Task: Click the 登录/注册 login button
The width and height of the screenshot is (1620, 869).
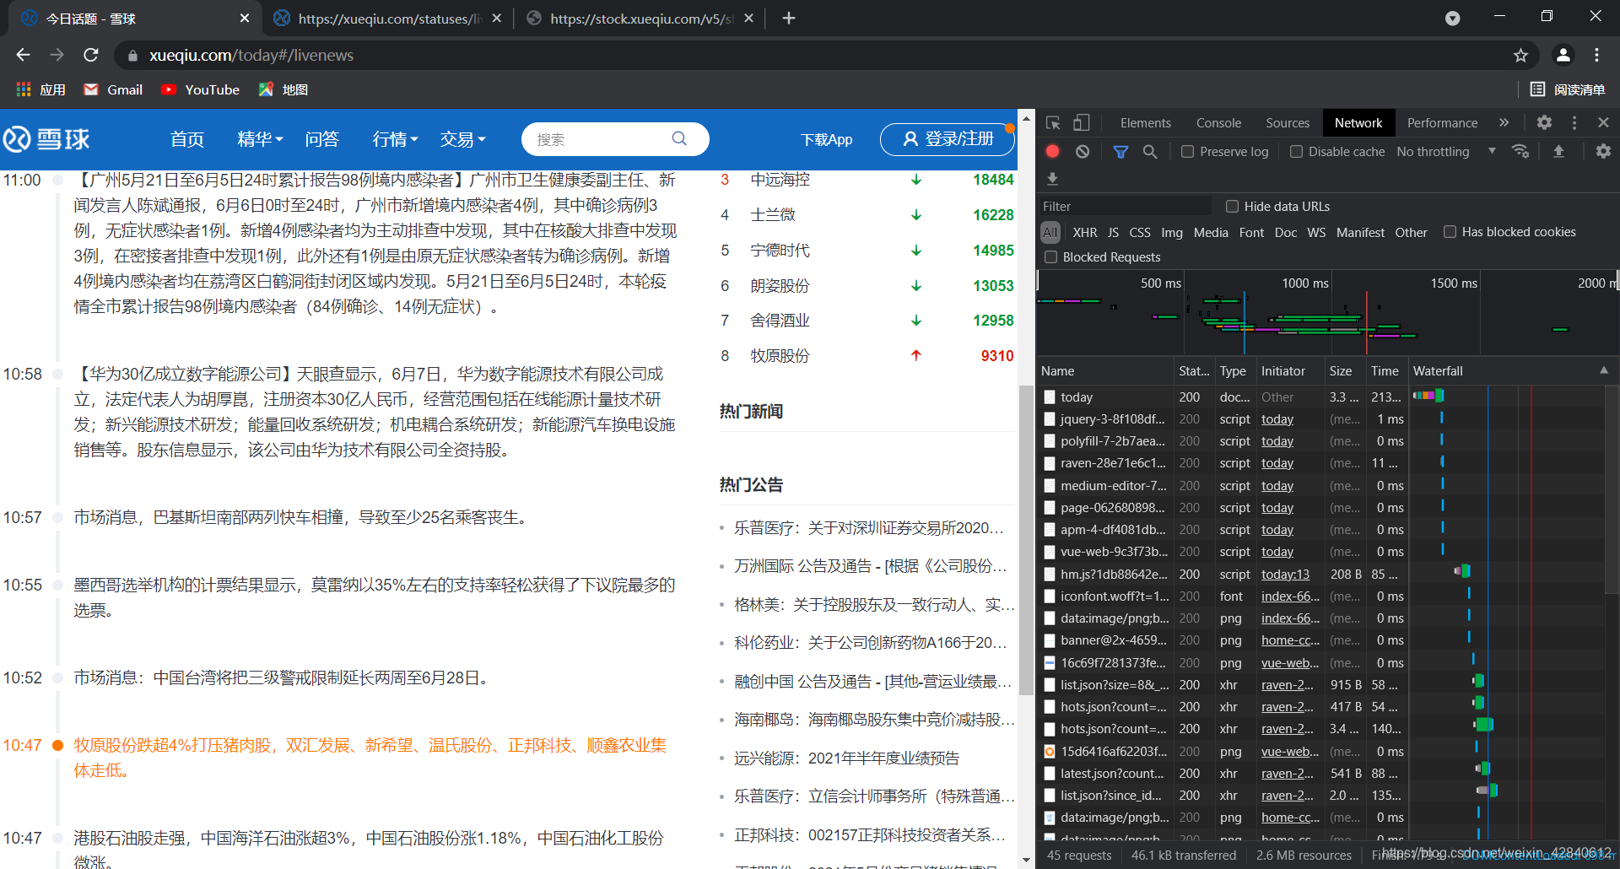Action: (x=948, y=139)
